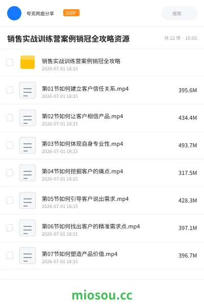The image size is (204, 306).
Task: Check the box for 第04节如何挖掘客户的痛点.mp4
Action: pos(10,173)
